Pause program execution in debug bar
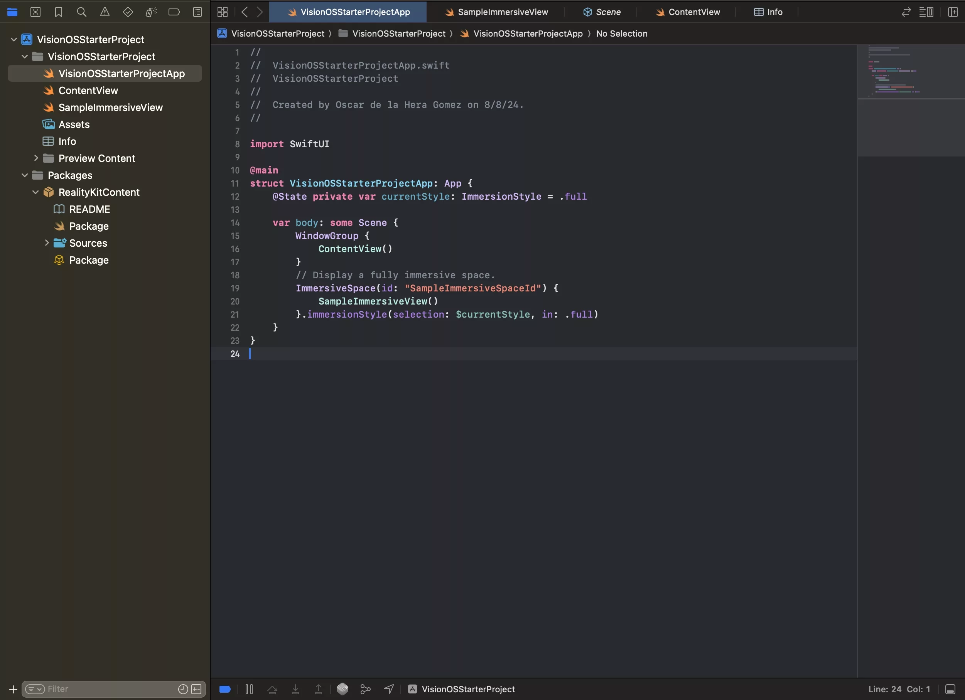965x700 pixels. point(249,689)
